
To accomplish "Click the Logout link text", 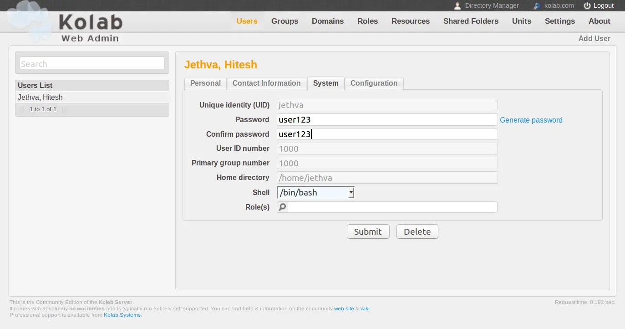I will (x=604, y=6).
